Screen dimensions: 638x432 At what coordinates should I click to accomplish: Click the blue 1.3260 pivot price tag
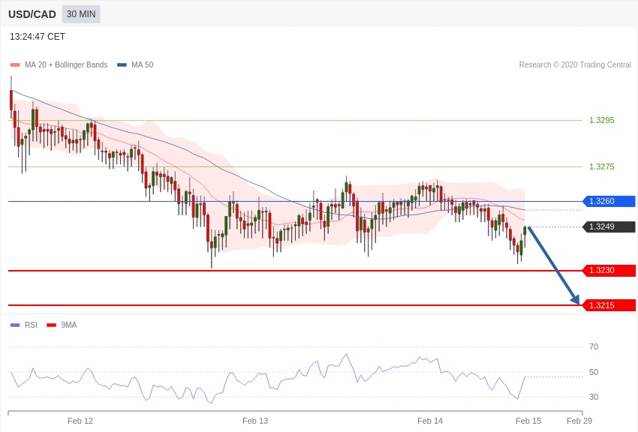point(609,201)
